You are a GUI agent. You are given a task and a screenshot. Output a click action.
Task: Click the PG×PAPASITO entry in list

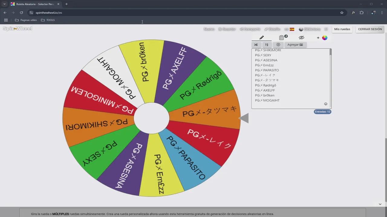[267, 70]
